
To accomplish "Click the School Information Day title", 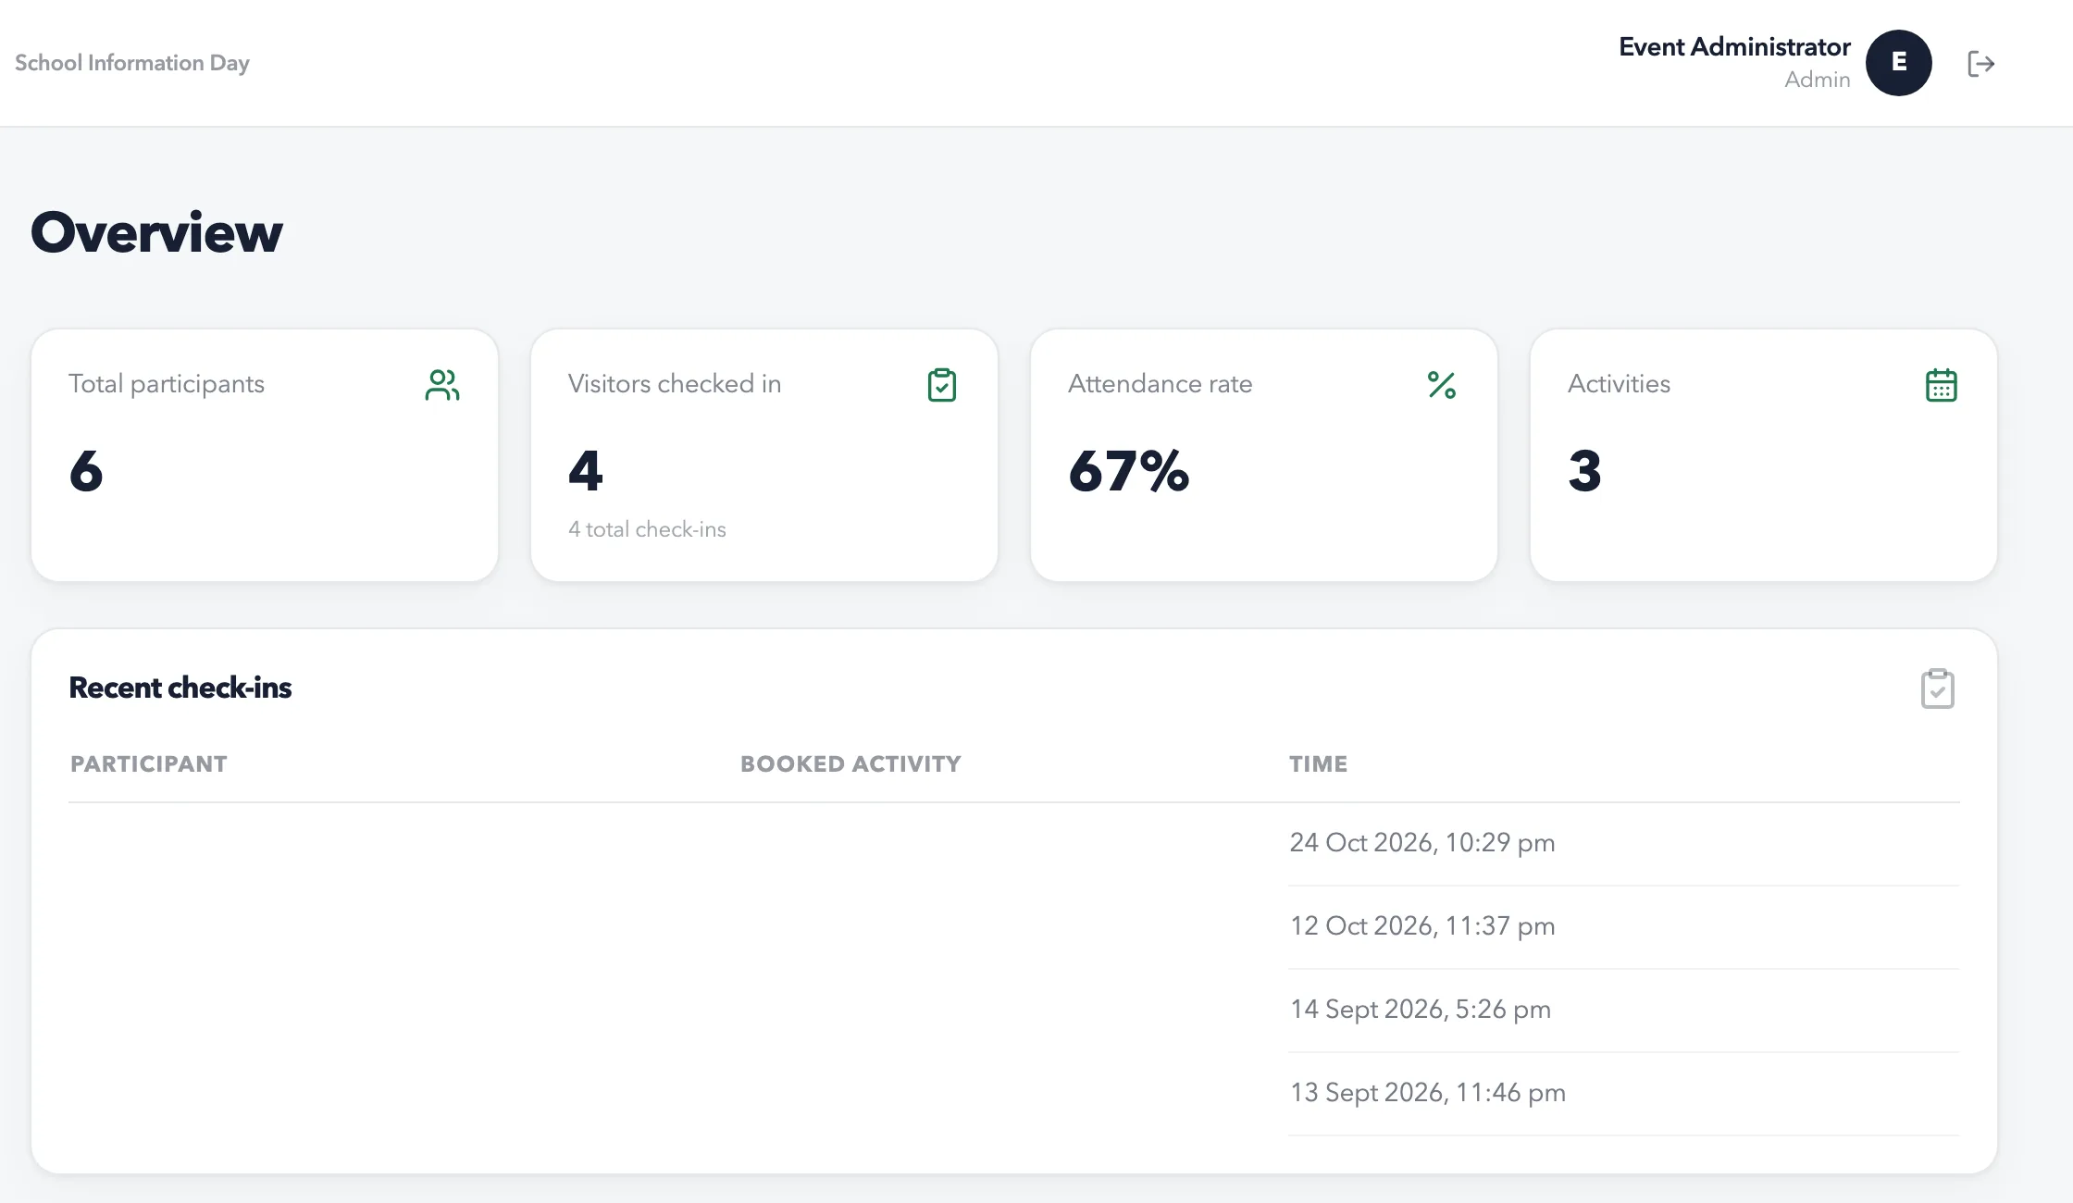I will pos(132,63).
